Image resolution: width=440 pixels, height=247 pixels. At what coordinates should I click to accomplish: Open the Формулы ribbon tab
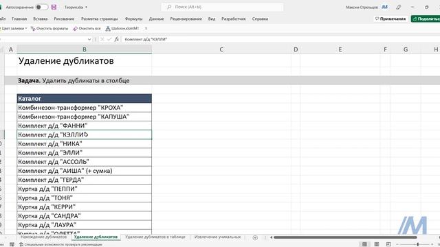[133, 19]
